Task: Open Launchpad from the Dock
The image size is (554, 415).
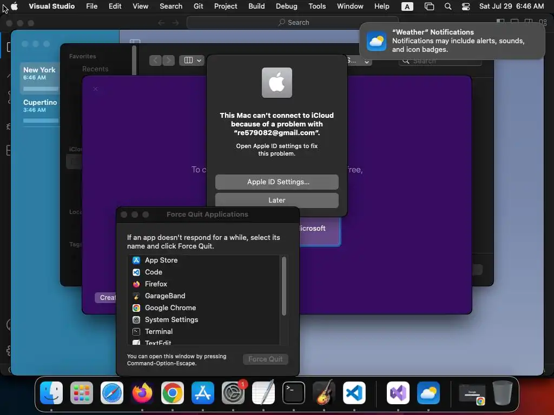Action: pyautogui.click(x=82, y=393)
